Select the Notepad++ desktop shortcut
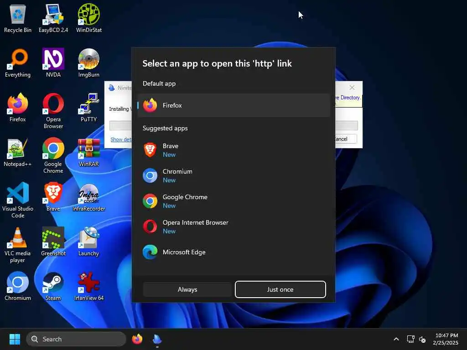The image size is (467, 350). pos(18,152)
